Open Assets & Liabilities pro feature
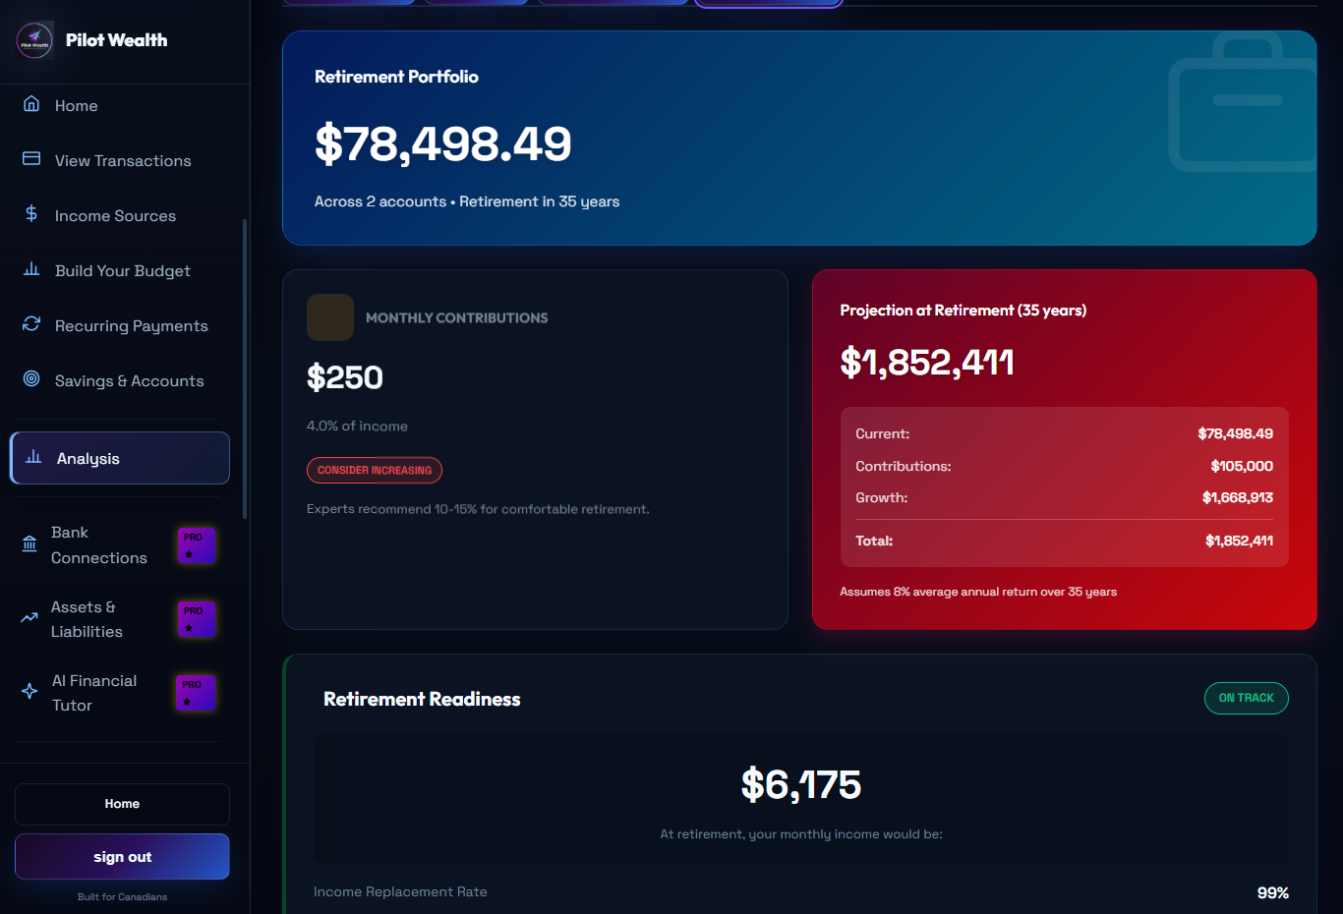1343x914 pixels. pos(120,619)
